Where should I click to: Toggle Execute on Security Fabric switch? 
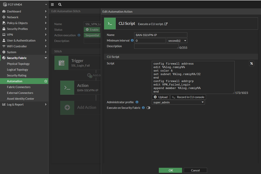(x=148, y=108)
